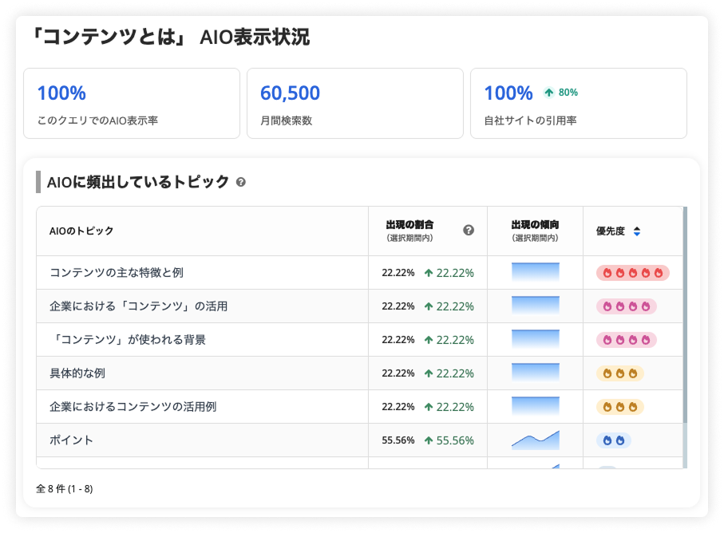Click pink flame badge for 「コンテンツ」が使われる背景
The image size is (724, 533).
(x=626, y=340)
